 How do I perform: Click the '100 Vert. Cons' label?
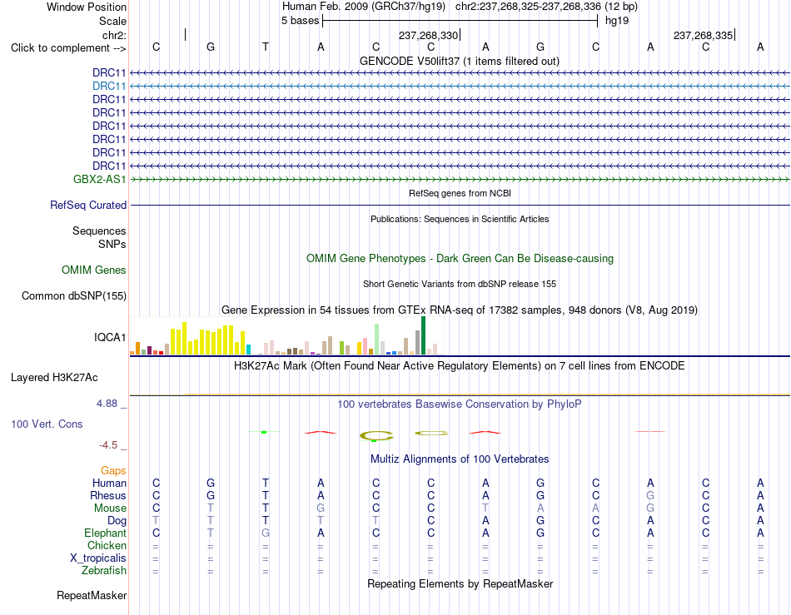point(47,424)
